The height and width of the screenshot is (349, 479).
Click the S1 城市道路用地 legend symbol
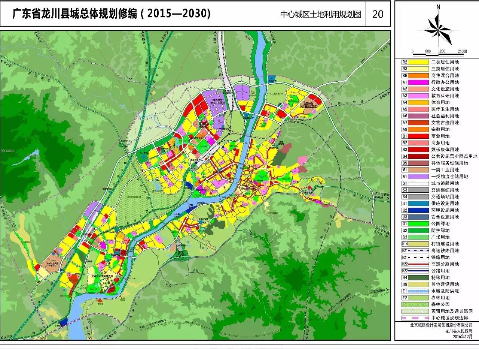(418, 184)
